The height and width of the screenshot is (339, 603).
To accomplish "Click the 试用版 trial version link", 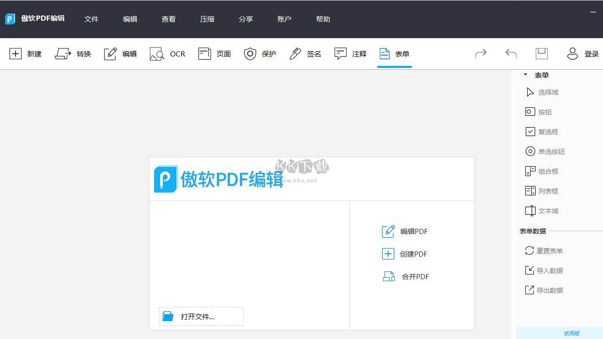I will pos(571,333).
